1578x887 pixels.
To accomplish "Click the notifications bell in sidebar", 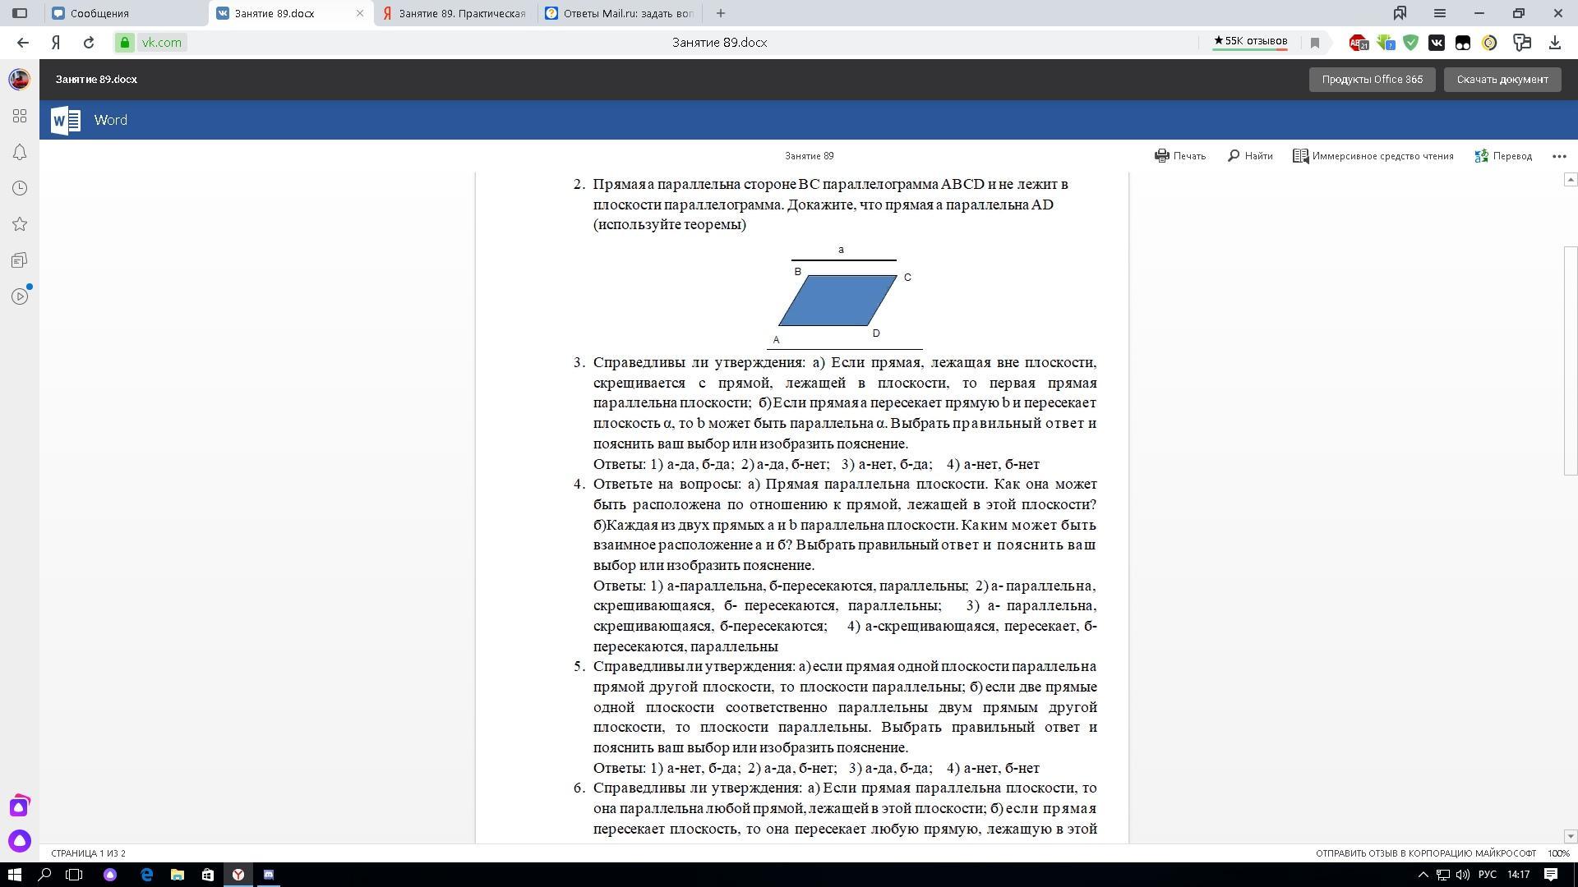I will (x=20, y=153).
